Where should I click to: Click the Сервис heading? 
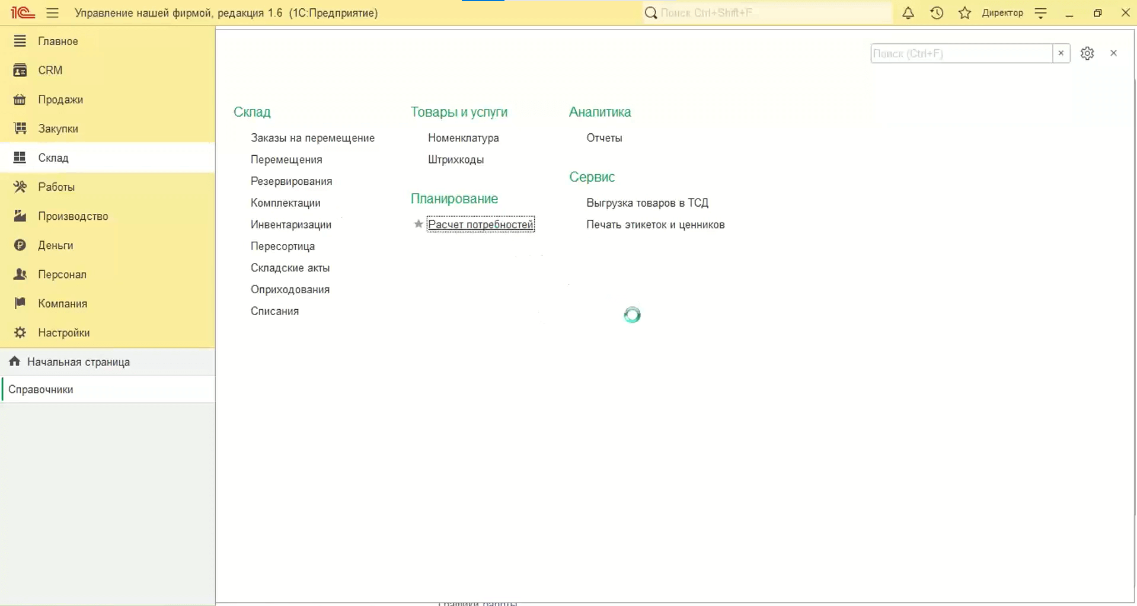[x=592, y=177]
